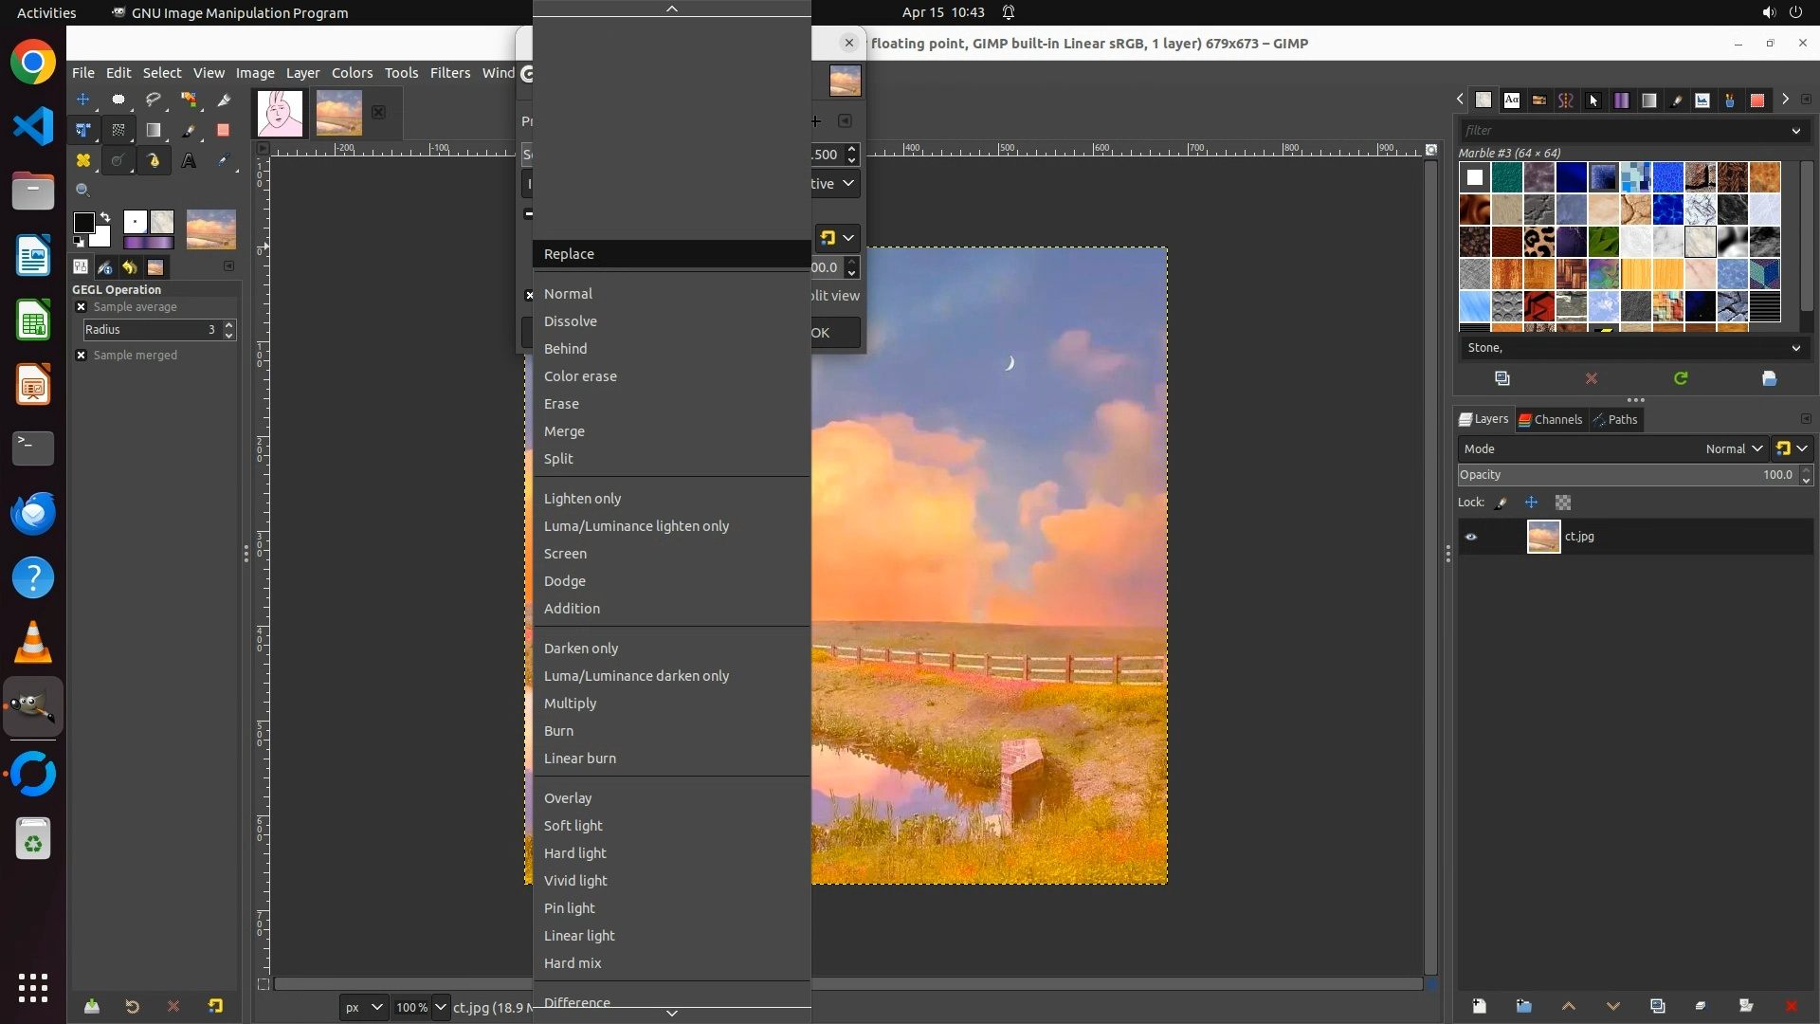Select the Heal tool
1820x1024 pixels.
coord(83,161)
